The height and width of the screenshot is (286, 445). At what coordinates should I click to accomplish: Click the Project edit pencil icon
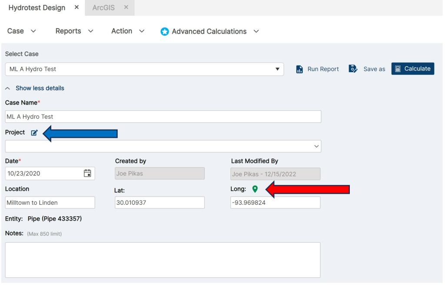pos(34,133)
